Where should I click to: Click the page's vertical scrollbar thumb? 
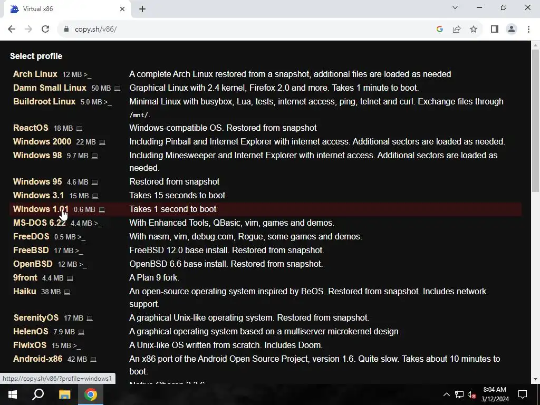(535, 121)
